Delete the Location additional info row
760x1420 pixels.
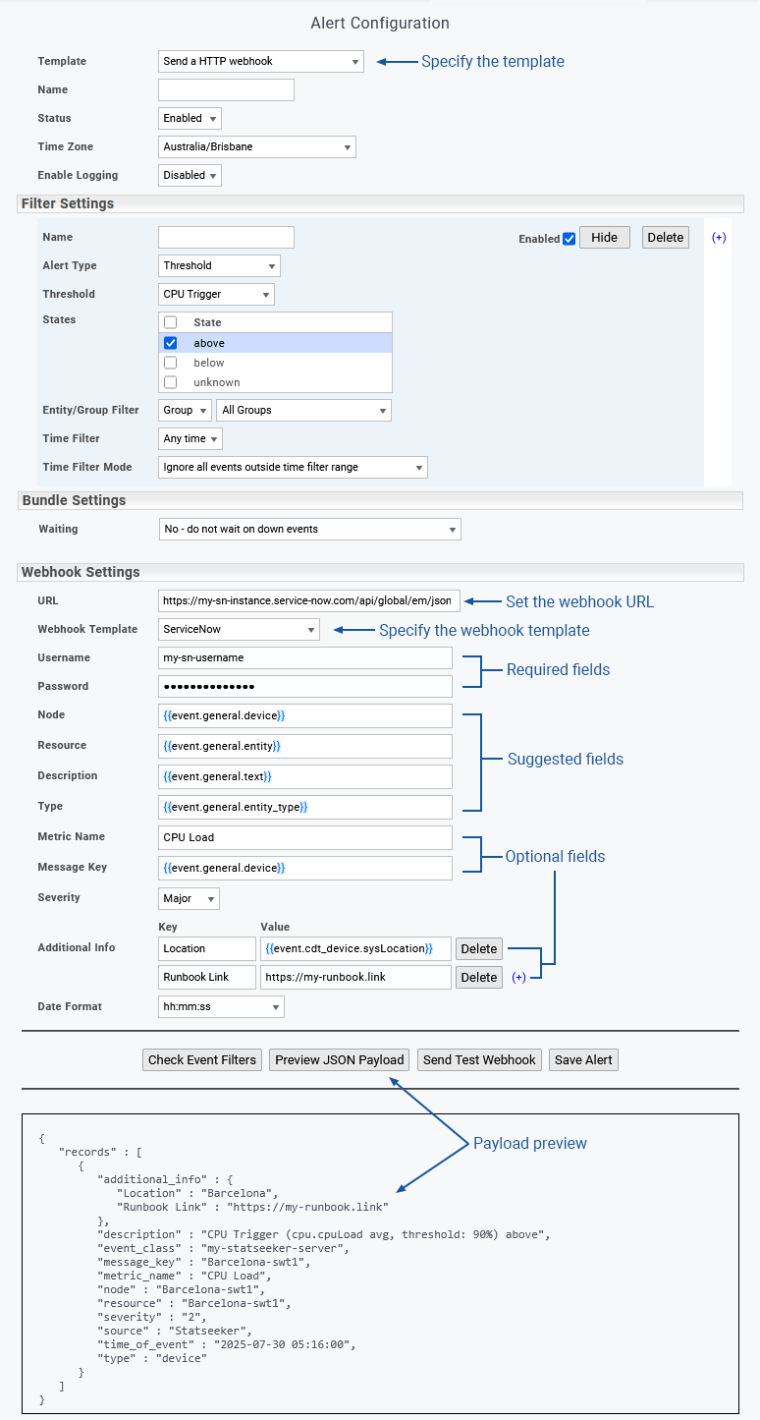(478, 948)
